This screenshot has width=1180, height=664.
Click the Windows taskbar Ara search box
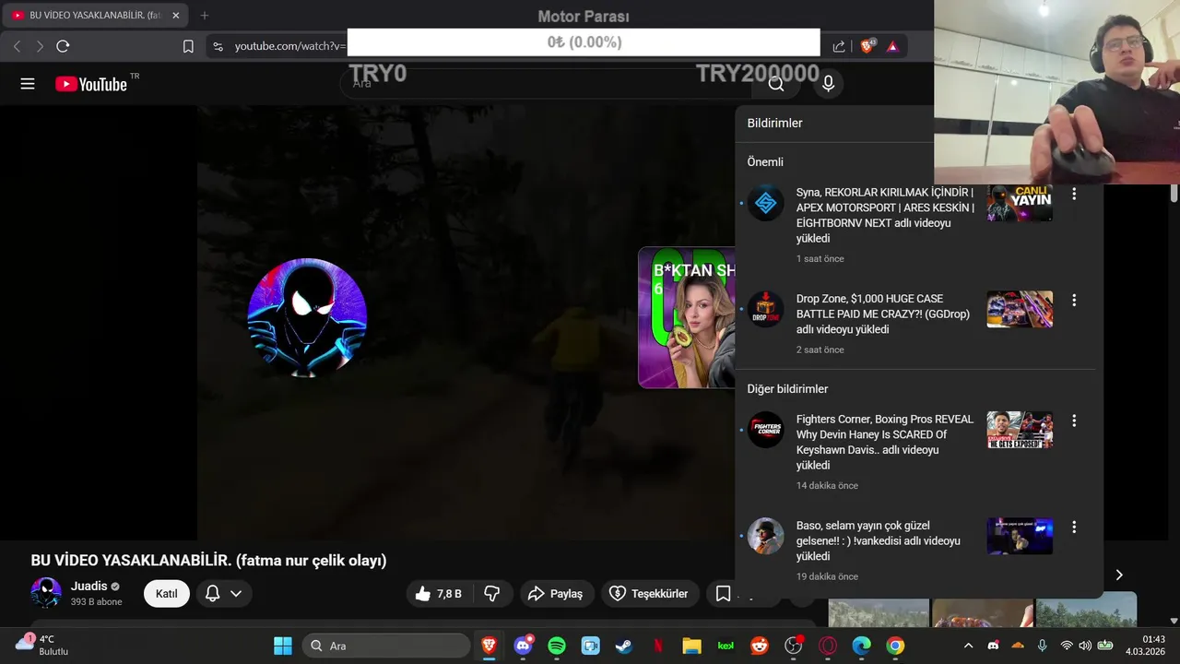[x=385, y=646]
